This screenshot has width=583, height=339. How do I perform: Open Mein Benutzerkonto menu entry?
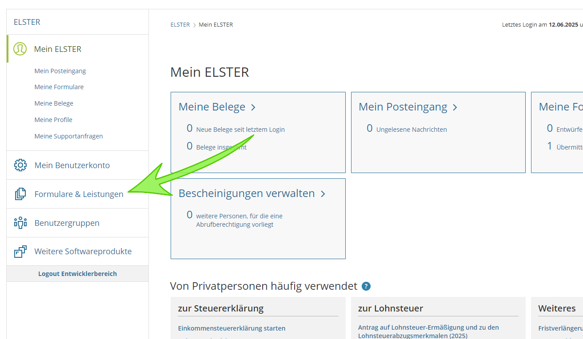click(72, 165)
